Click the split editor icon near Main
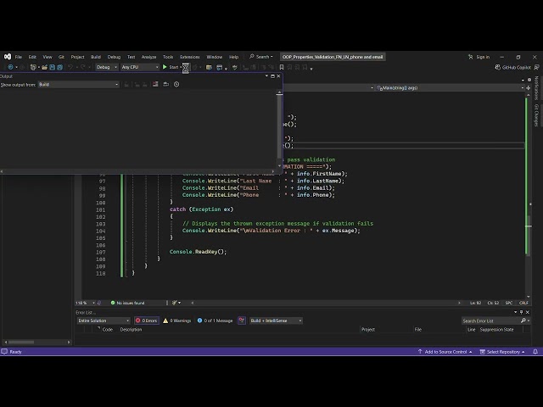This screenshot has height=407, width=543. [528, 88]
